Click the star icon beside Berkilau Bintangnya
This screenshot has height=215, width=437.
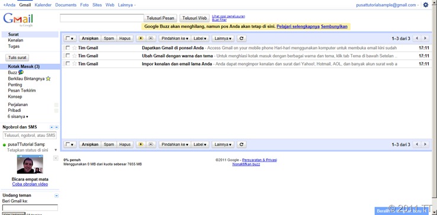(x=48, y=79)
